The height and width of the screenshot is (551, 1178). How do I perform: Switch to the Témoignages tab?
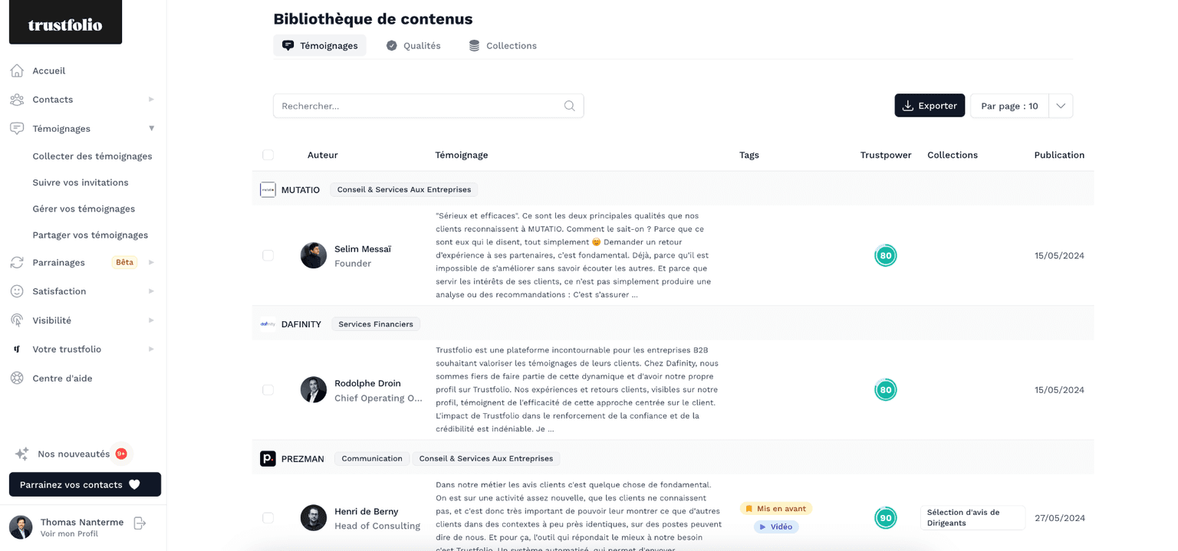pyautogui.click(x=320, y=45)
